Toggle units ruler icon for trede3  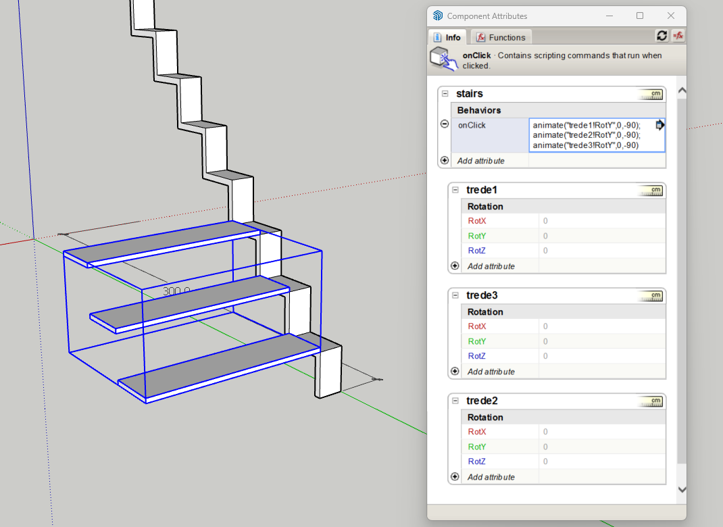tap(651, 296)
